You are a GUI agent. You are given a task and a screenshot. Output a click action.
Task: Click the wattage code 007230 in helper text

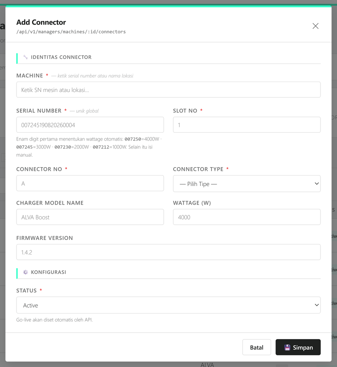[63, 147]
